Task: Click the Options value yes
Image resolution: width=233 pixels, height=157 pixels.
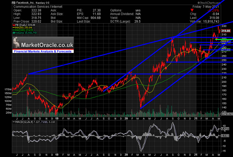Action: (138, 10)
